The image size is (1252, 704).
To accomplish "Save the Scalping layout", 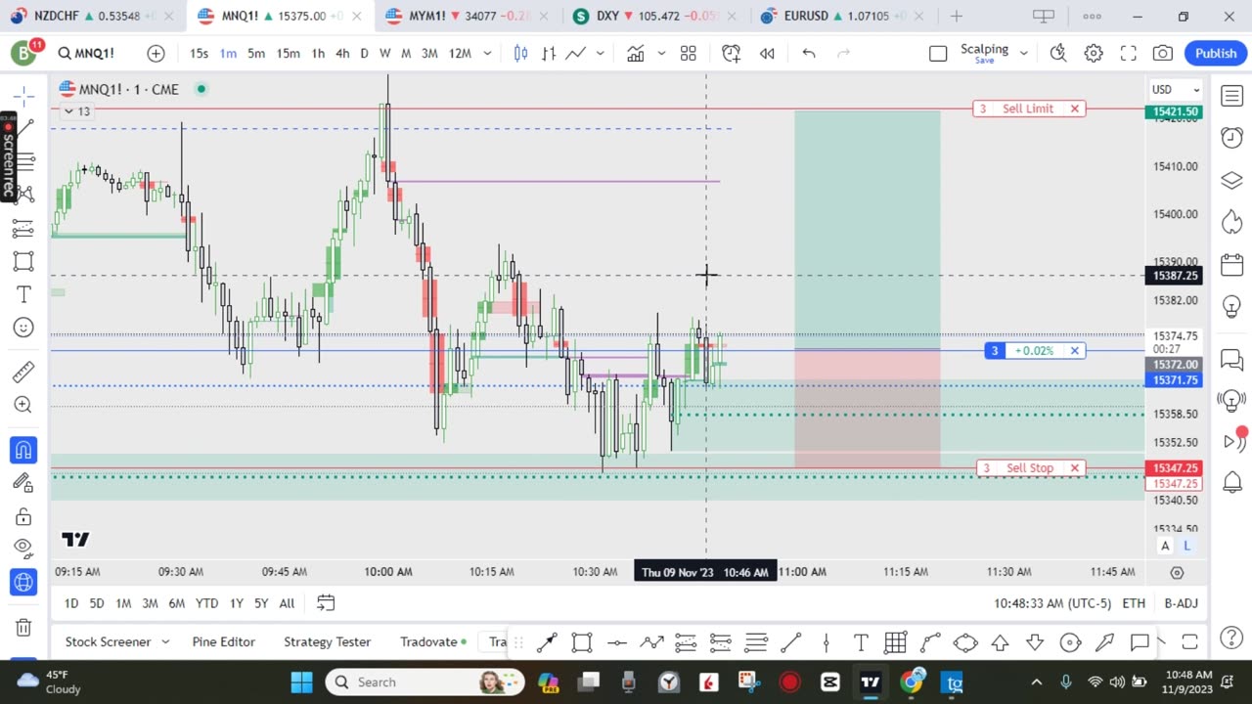I will click(x=984, y=61).
